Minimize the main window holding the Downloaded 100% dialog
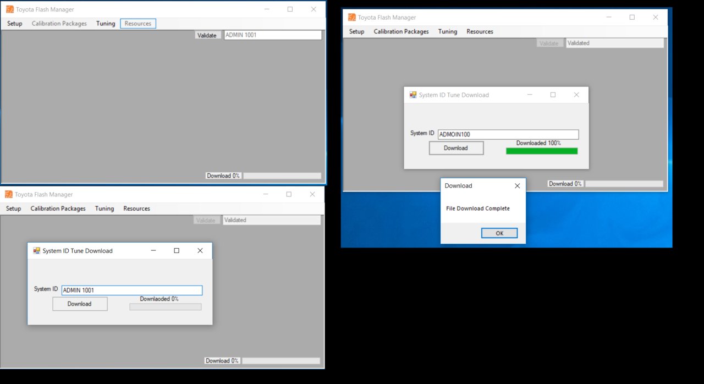 point(609,17)
